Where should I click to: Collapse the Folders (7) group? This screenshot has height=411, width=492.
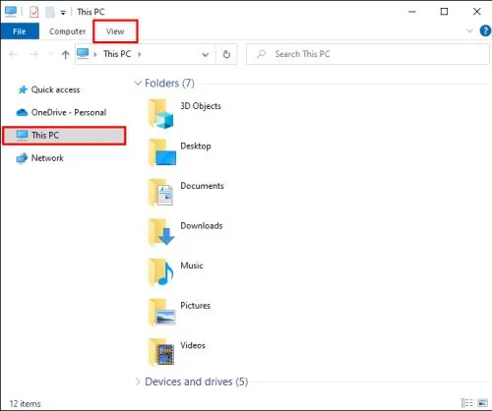[138, 83]
